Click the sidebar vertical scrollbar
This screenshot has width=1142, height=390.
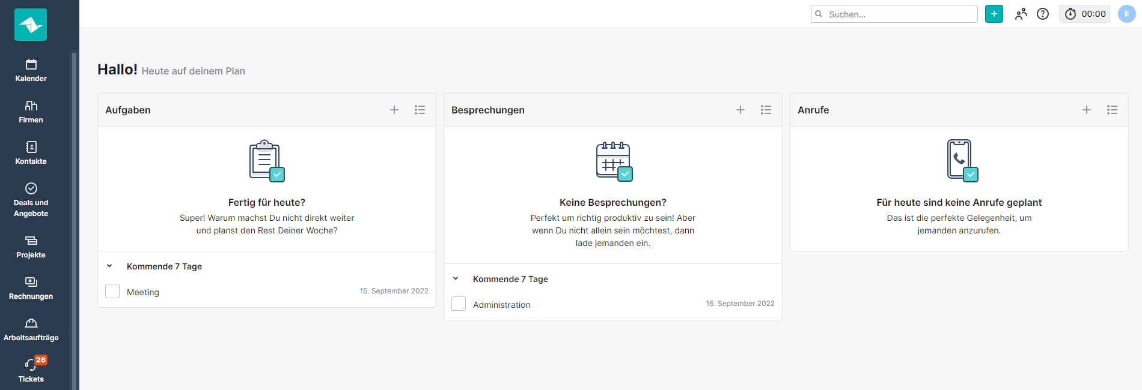pos(74,221)
